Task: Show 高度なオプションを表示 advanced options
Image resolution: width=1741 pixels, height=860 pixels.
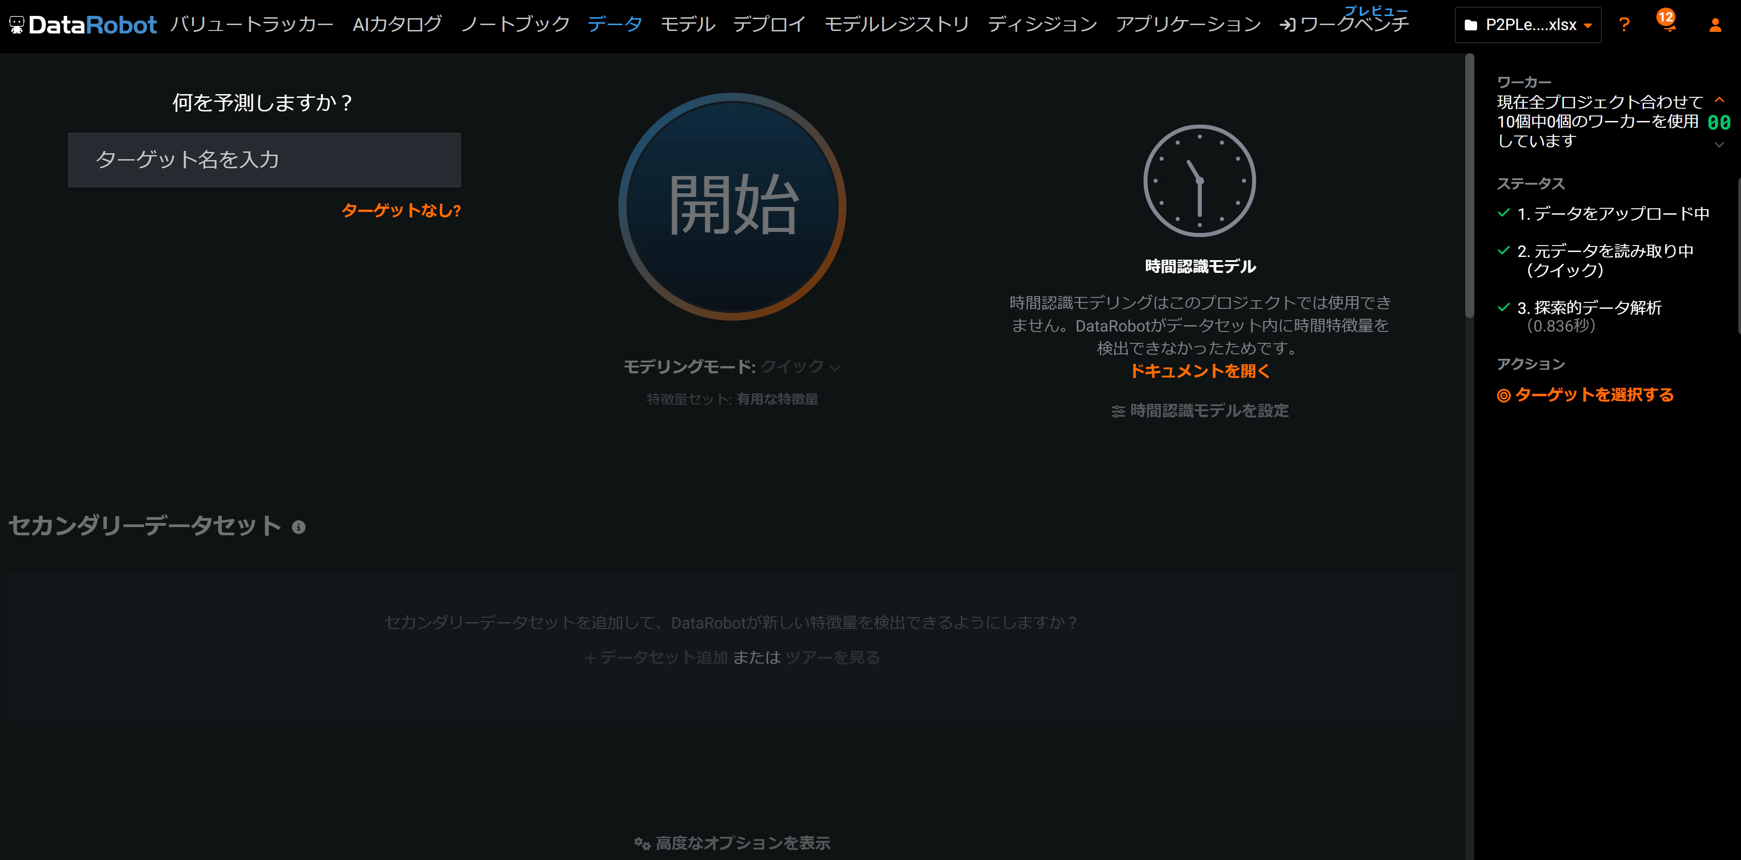Action: coord(732,843)
